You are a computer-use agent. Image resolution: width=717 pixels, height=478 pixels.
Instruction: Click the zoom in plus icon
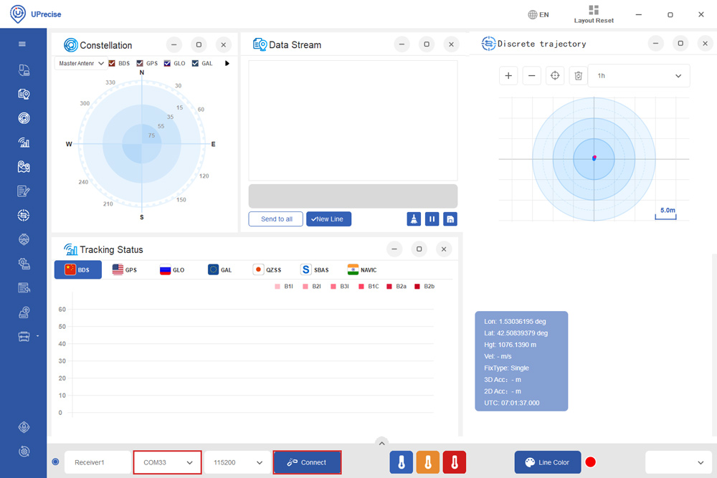(508, 76)
